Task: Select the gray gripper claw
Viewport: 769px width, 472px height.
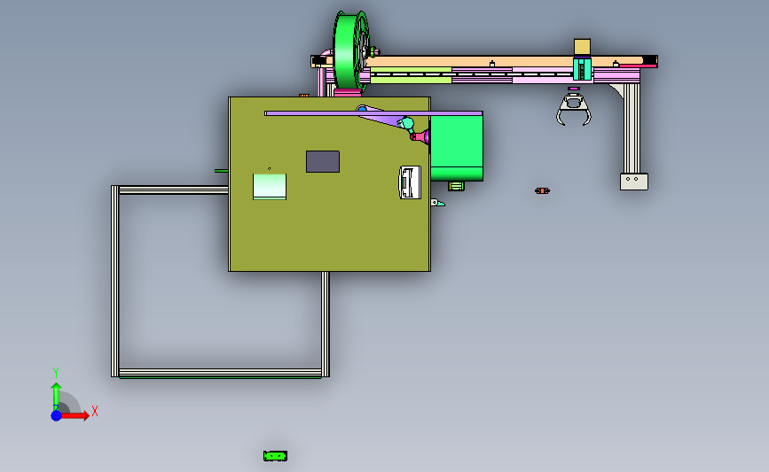Action: pos(574,110)
